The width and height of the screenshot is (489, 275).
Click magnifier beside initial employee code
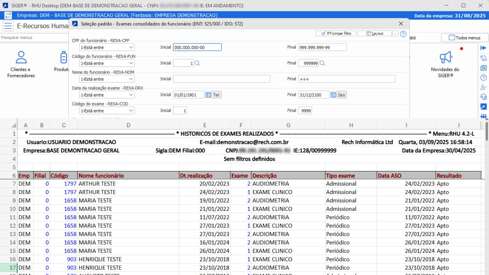pyautogui.click(x=197, y=63)
